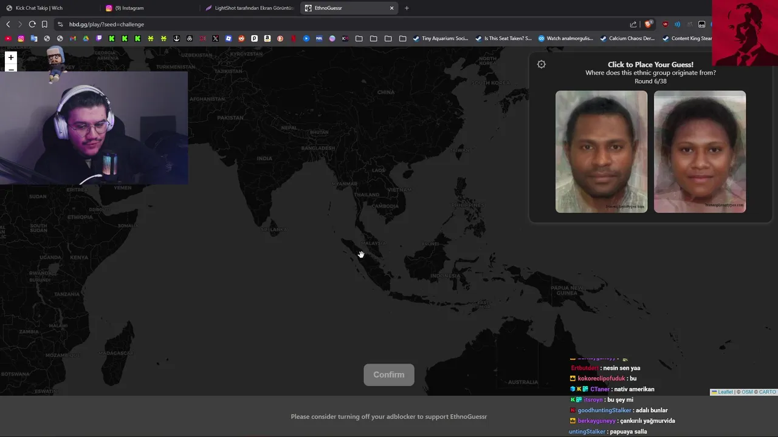Open Content King Steam bookmark
The height and width of the screenshot is (437, 778).
[687, 38]
